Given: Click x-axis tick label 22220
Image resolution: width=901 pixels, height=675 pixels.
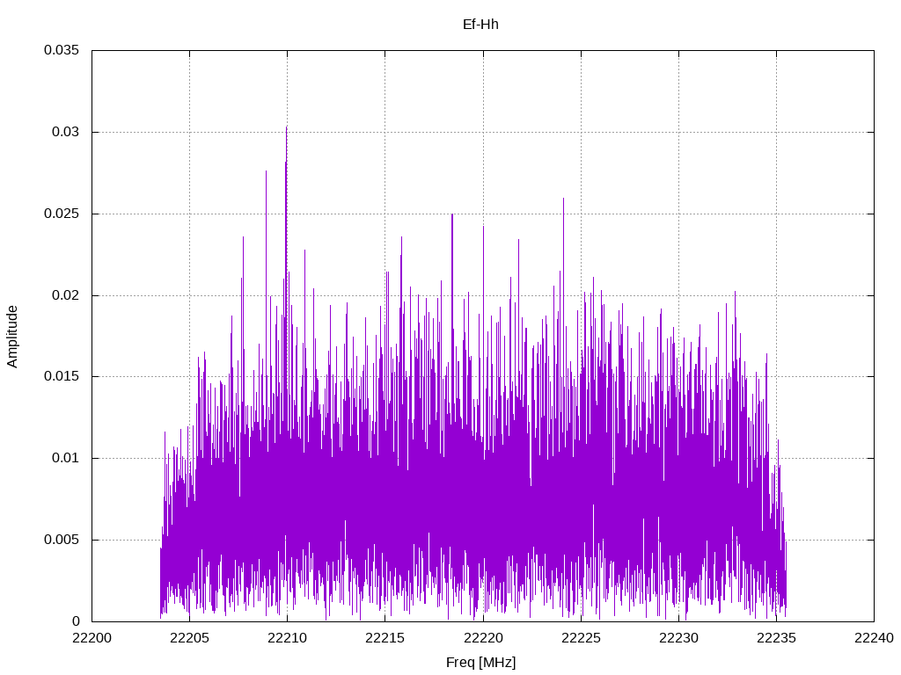Looking at the screenshot, I should (483, 638).
